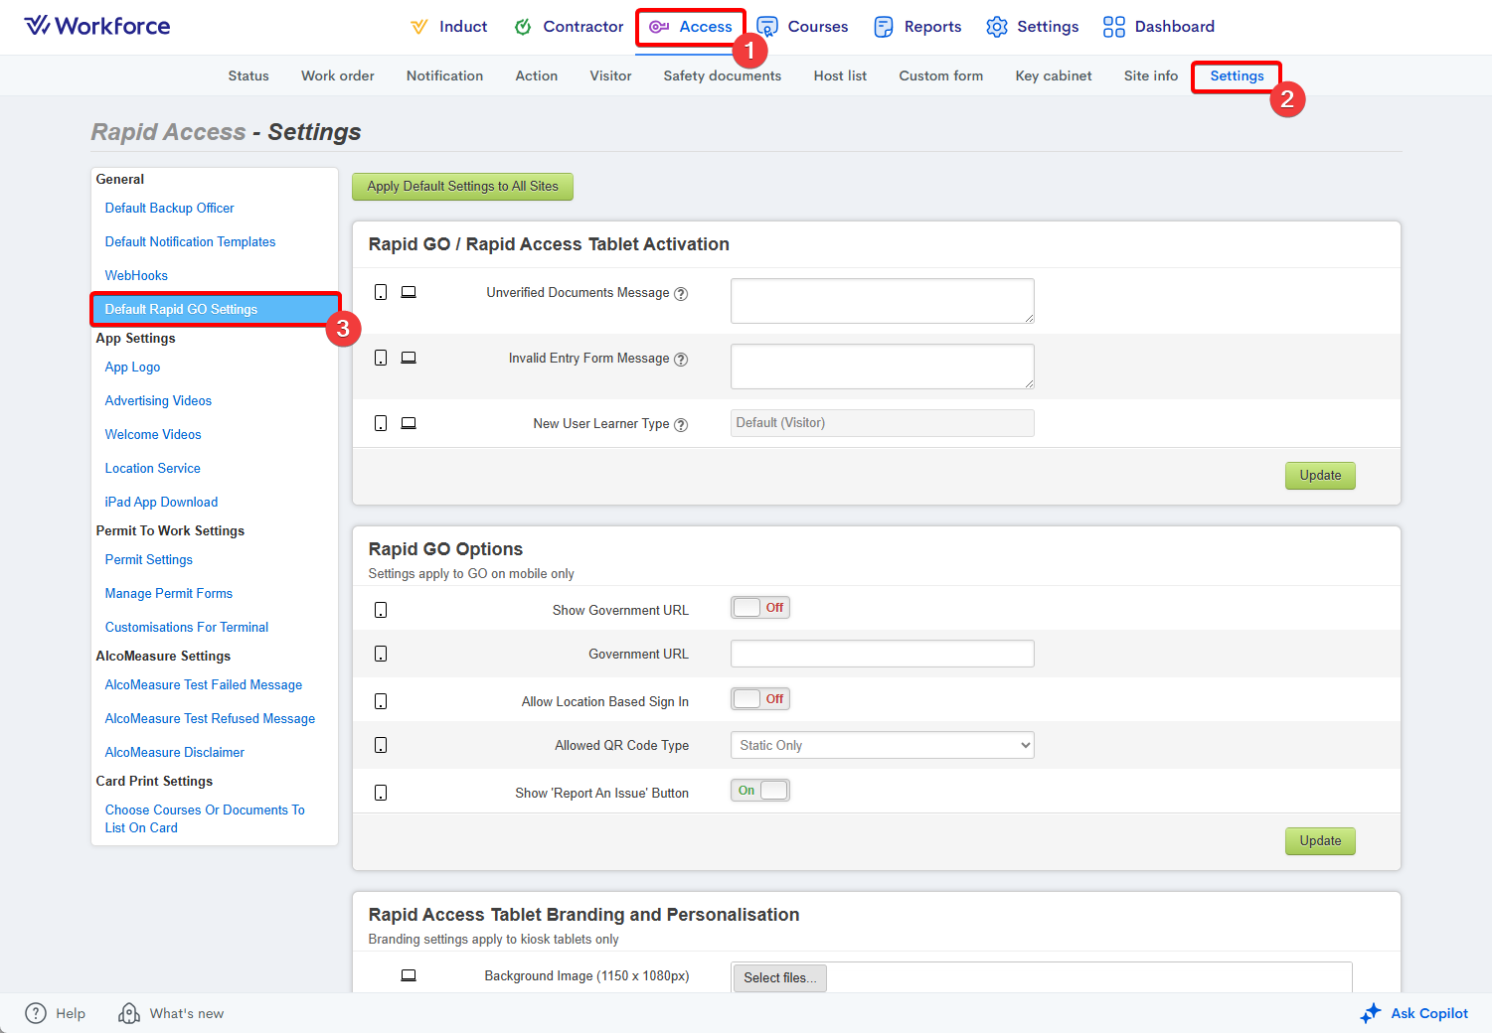Screen dimensions: 1492x1033
Task: Click Update button in Rapid GO Options
Action: click(x=1319, y=841)
